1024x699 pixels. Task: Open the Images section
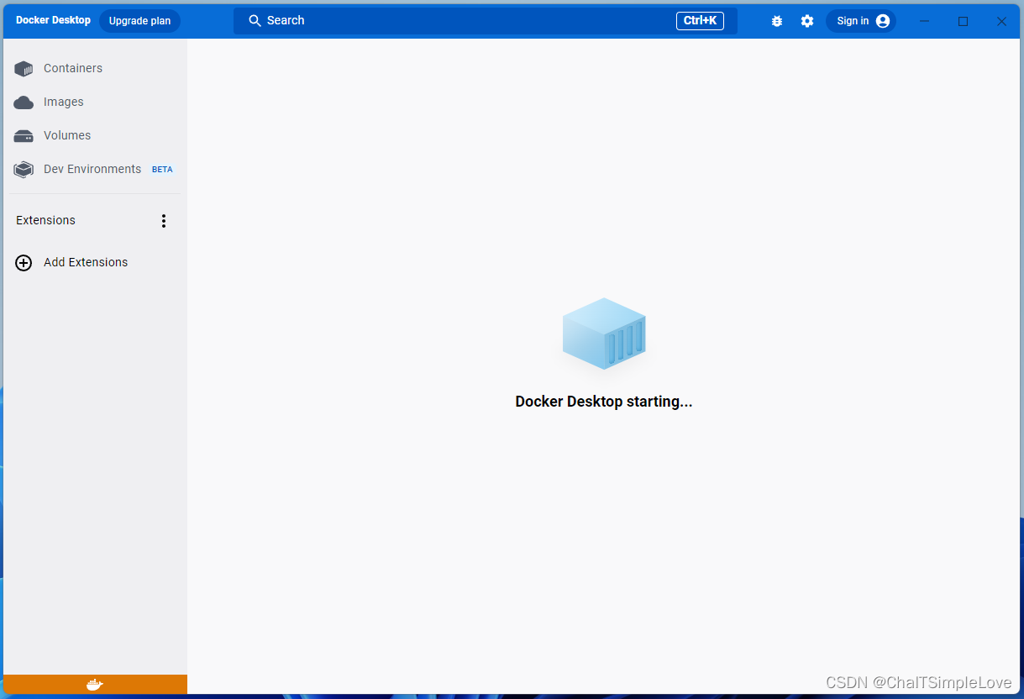click(63, 102)
